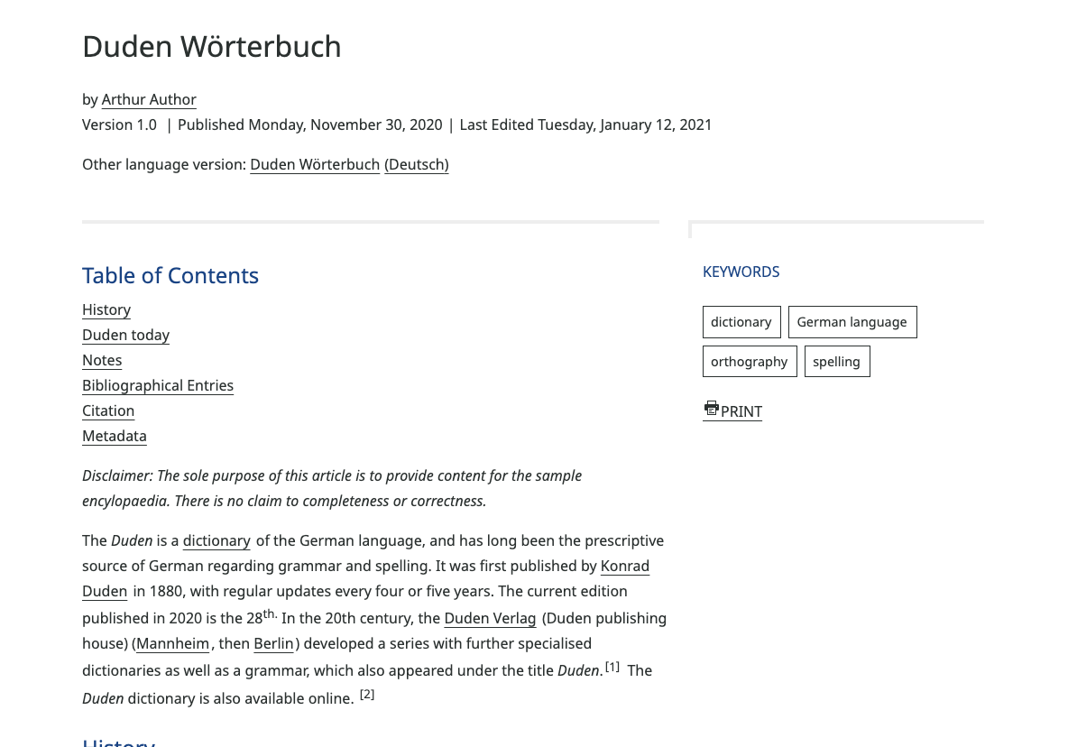Open Bibliographical Entries from the contents list
This screenshot has width=1068, height=747.
pos(158,385)
